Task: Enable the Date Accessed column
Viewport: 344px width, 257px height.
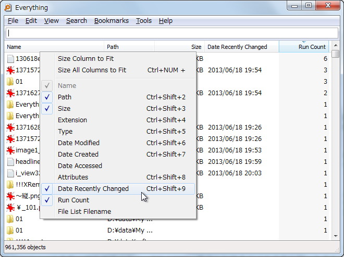Action: click(118, 166)
